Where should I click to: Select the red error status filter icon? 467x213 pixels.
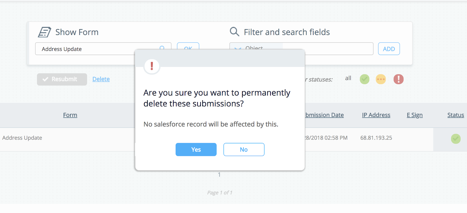(x=398, y=79)
